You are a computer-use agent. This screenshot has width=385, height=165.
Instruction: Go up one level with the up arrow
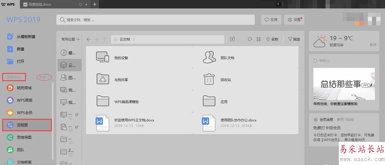point(104,39)
